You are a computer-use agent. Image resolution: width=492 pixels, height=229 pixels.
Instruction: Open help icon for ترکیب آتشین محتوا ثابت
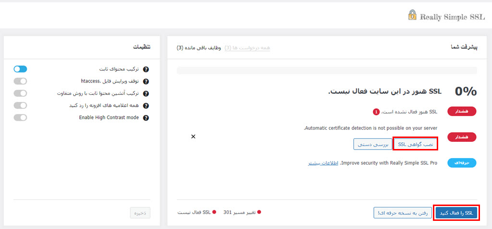tap(146, 94)
